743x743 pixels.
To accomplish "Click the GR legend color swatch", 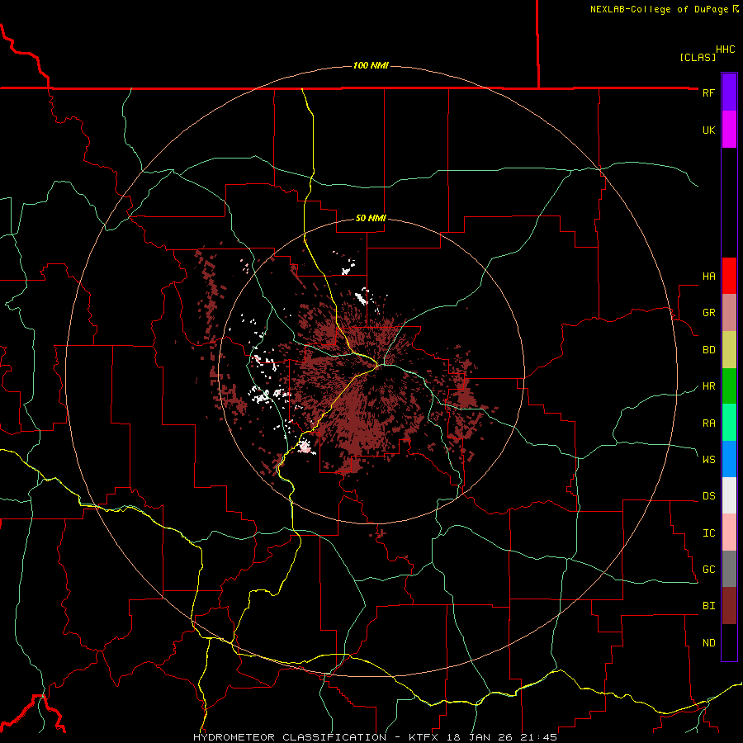I will coord(729,312).
